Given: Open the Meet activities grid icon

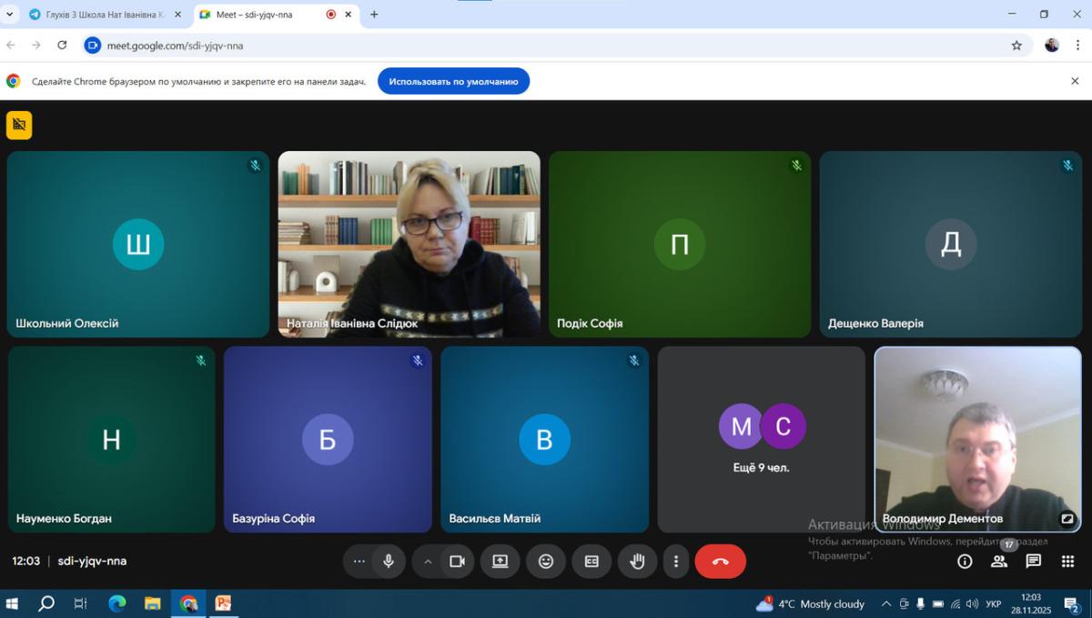Looking at the screenshot, I should pyautogui.click(x=1067, y=562).
